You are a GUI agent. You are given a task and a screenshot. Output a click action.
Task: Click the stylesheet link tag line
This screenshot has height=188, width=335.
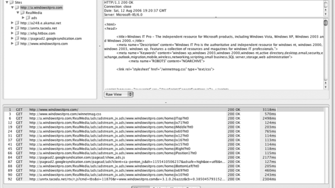(165, 69)
